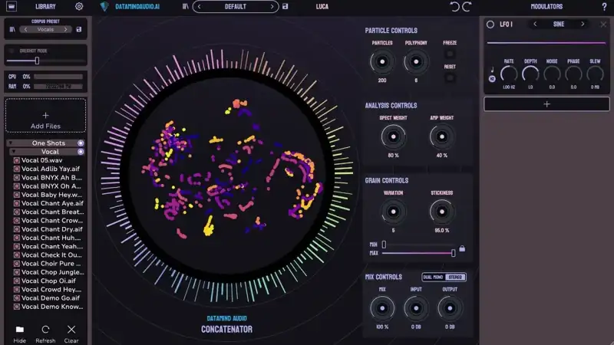This screenshot has width=614, height=345.
Task: Toggle the Reset button
Action: click(x=450, y=77)
